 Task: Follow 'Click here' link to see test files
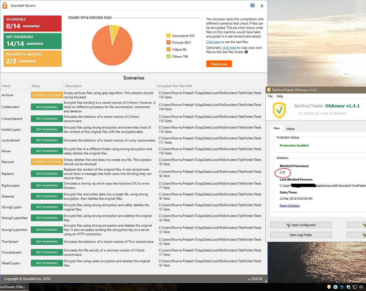point(213,42)
